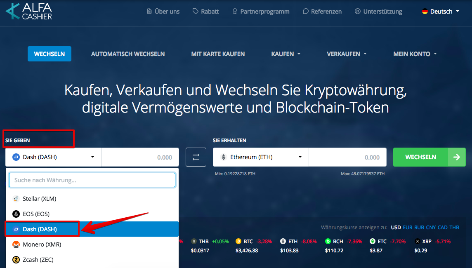Click the Max: 48.07179537 ETH text
Viewport: 472px width, 268px height.
(x=362, y=174)
